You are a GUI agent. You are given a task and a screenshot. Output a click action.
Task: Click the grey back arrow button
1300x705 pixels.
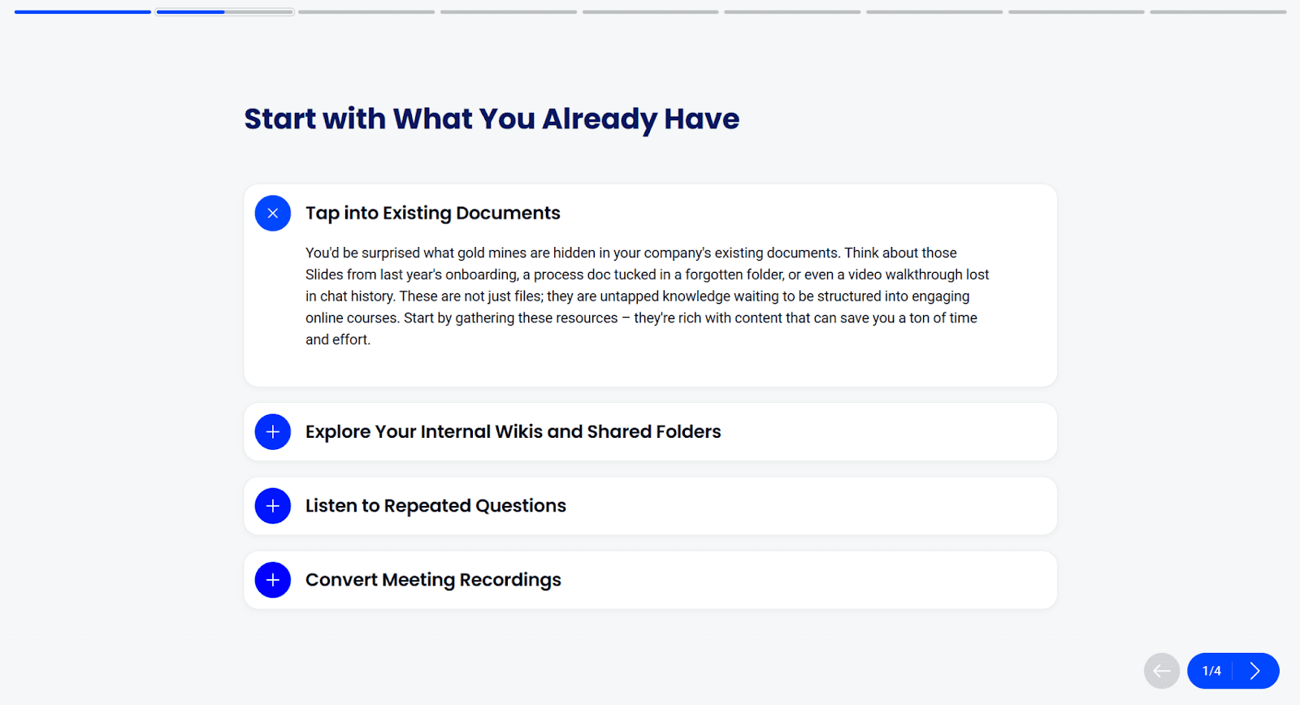(1162, 671)
